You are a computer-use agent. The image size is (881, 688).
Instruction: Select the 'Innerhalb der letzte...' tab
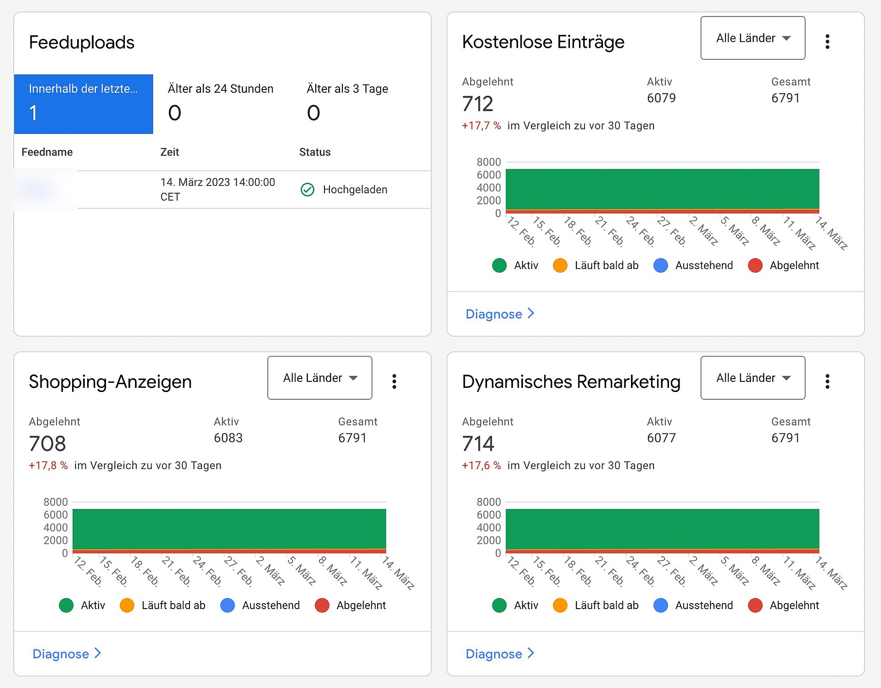click(84, 104)
